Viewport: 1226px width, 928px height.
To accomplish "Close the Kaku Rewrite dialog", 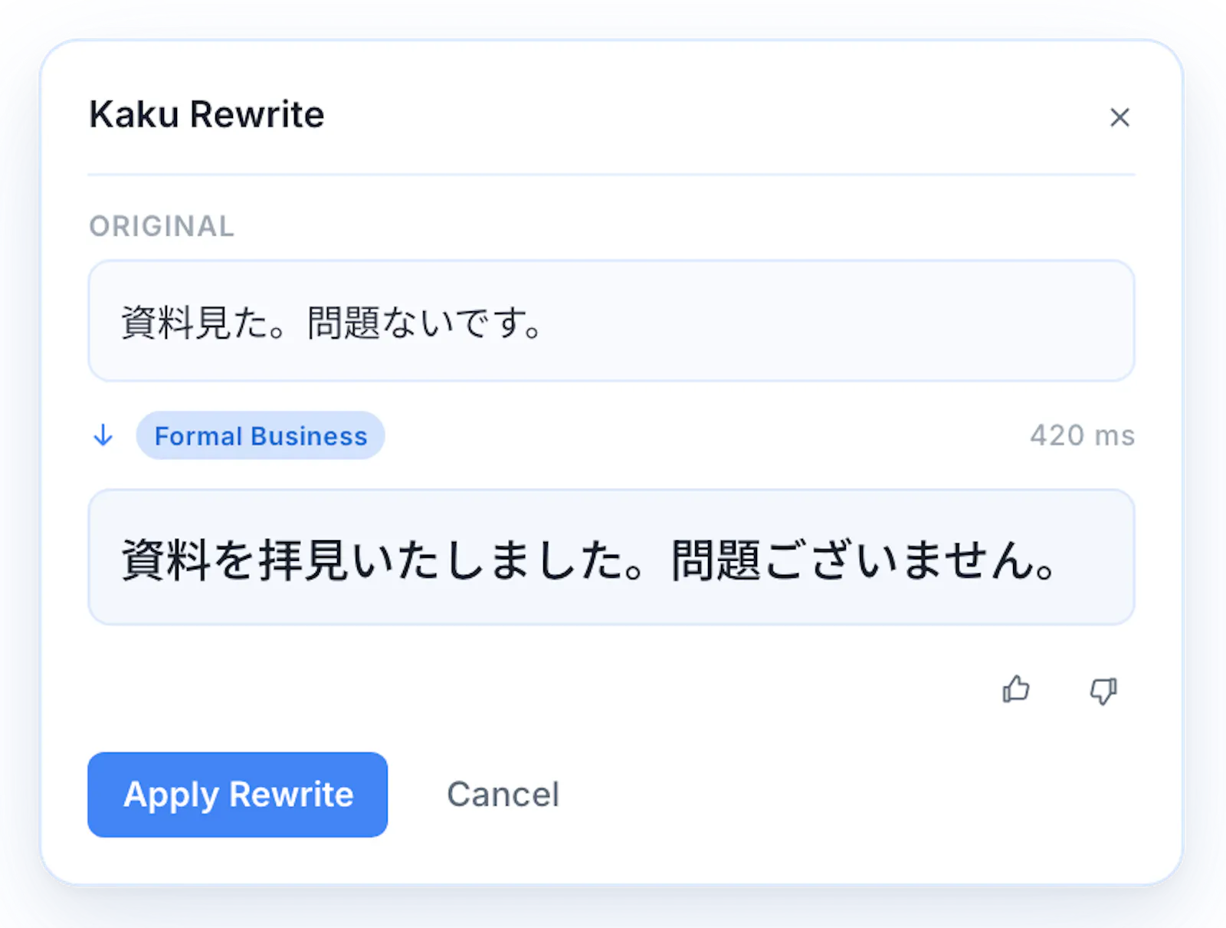I will [x=1119, y=117].
